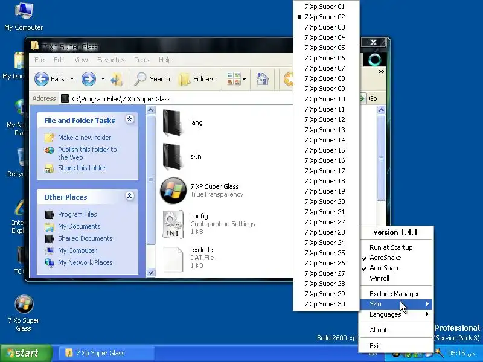Open the View menu

point(82,60)
